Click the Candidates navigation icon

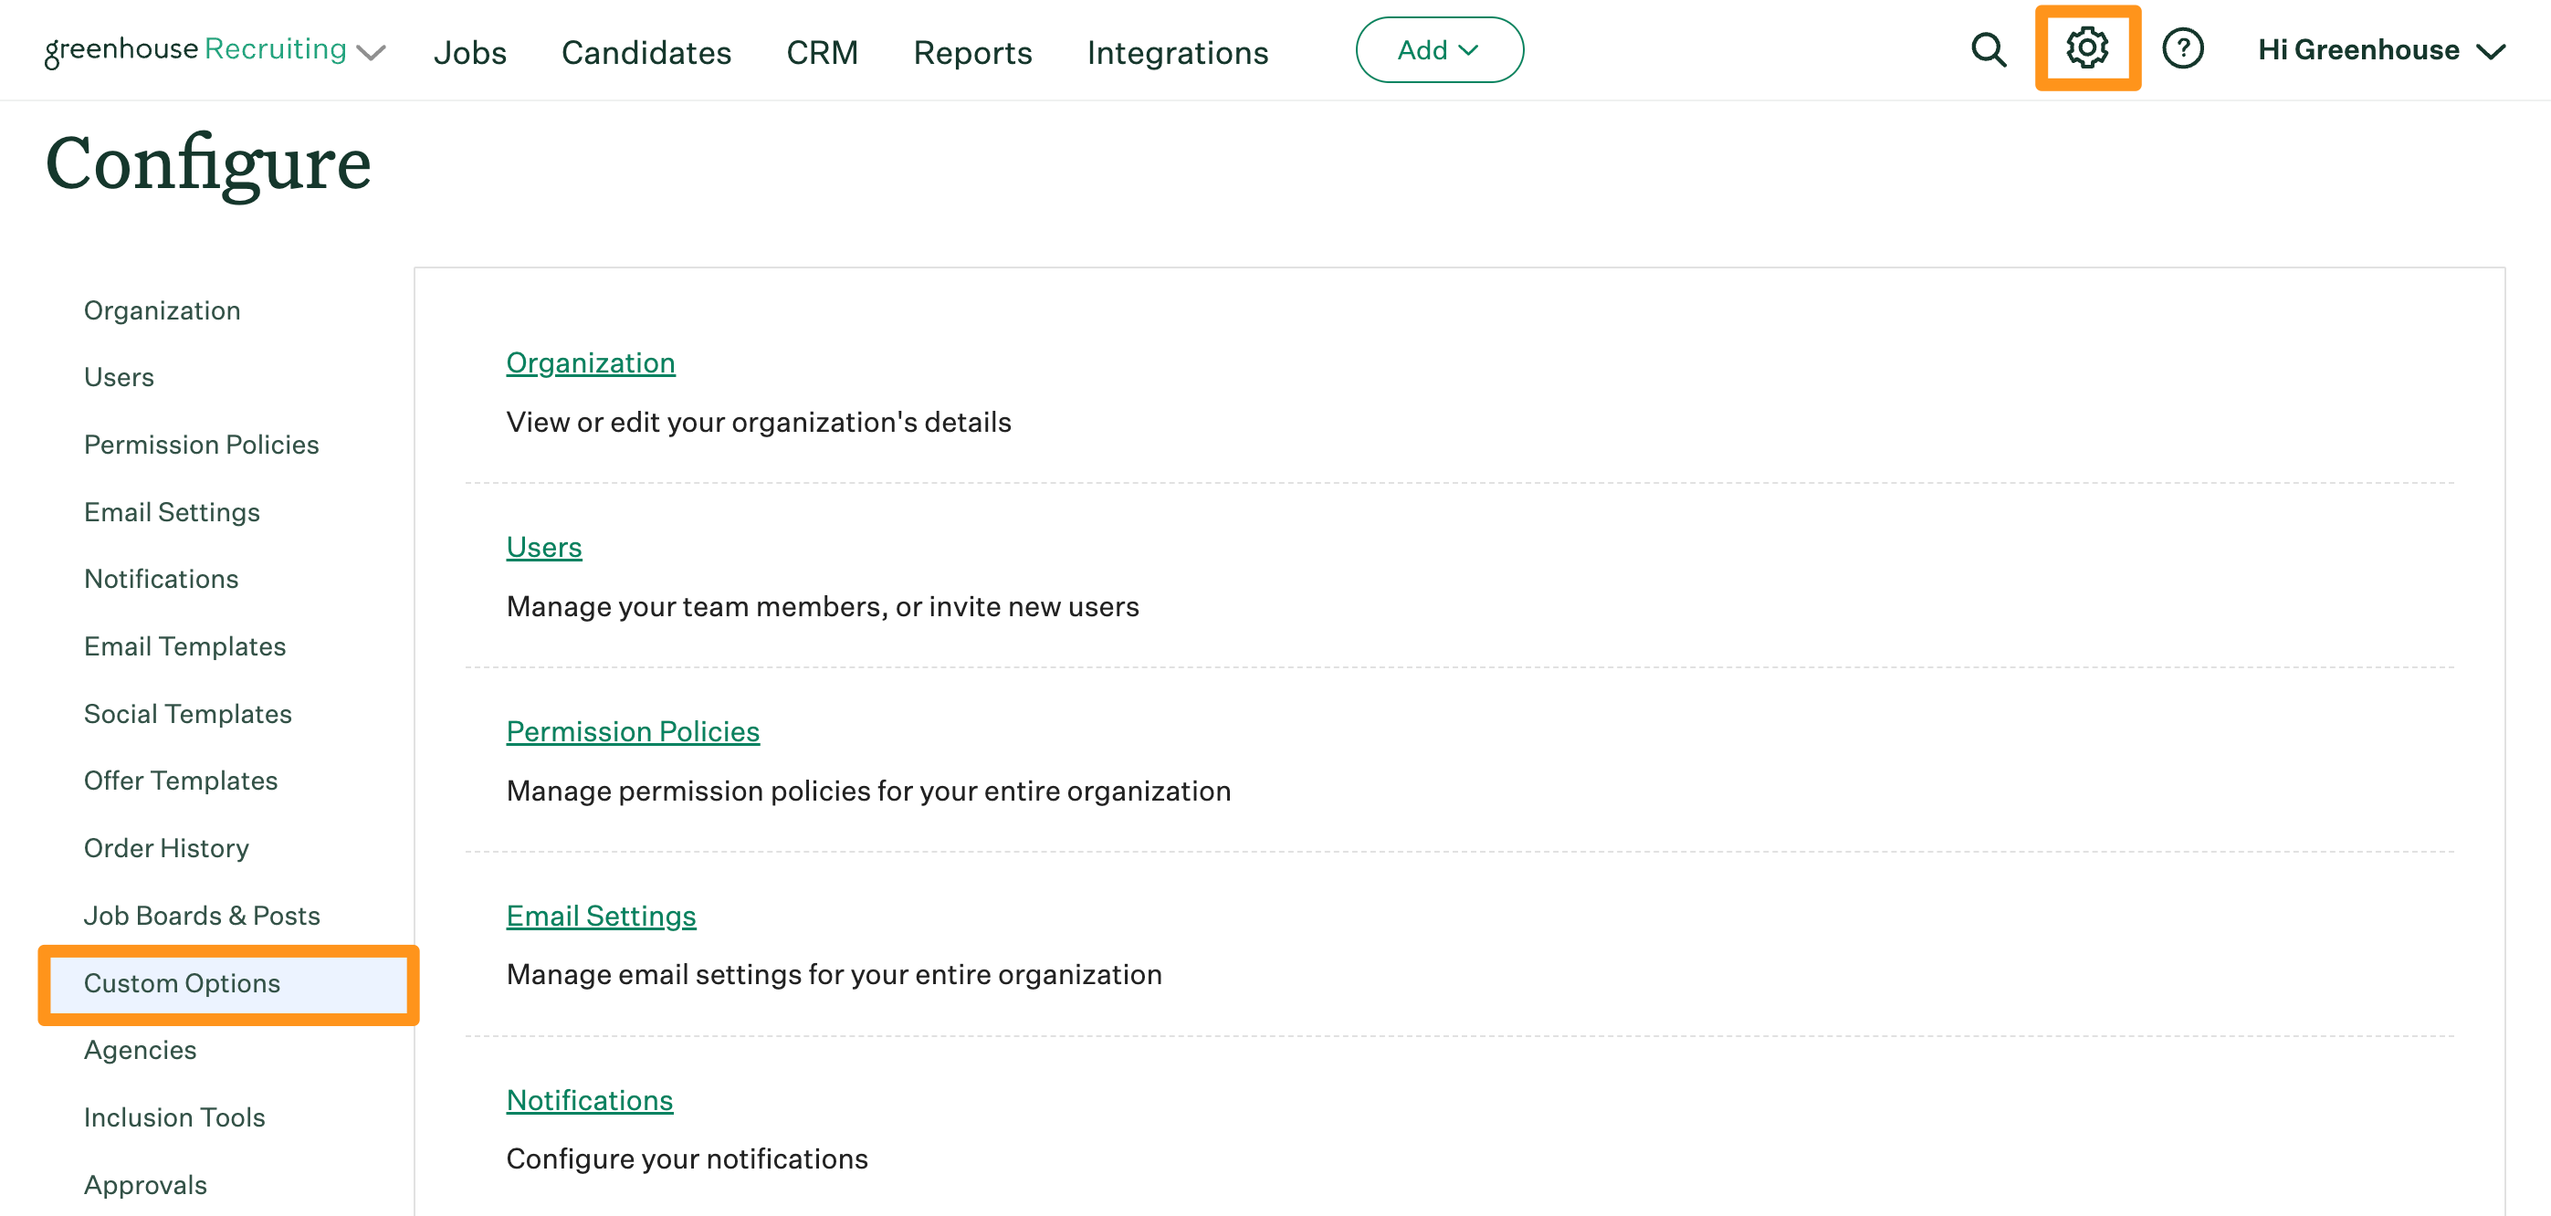click(x=645, y=48)
